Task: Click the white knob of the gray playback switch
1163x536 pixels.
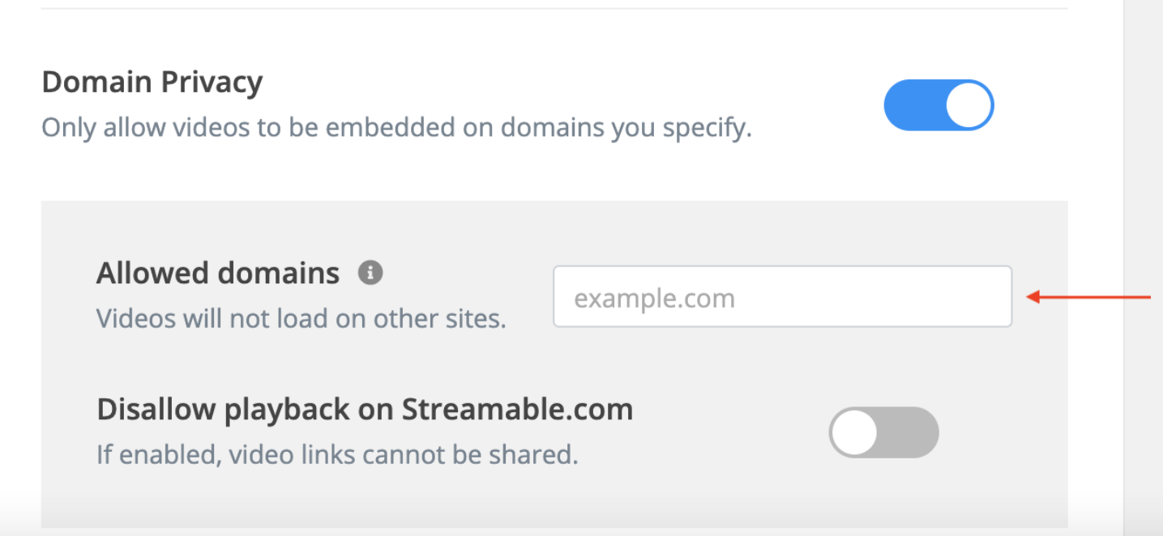Action: click(x=854, y=432)
